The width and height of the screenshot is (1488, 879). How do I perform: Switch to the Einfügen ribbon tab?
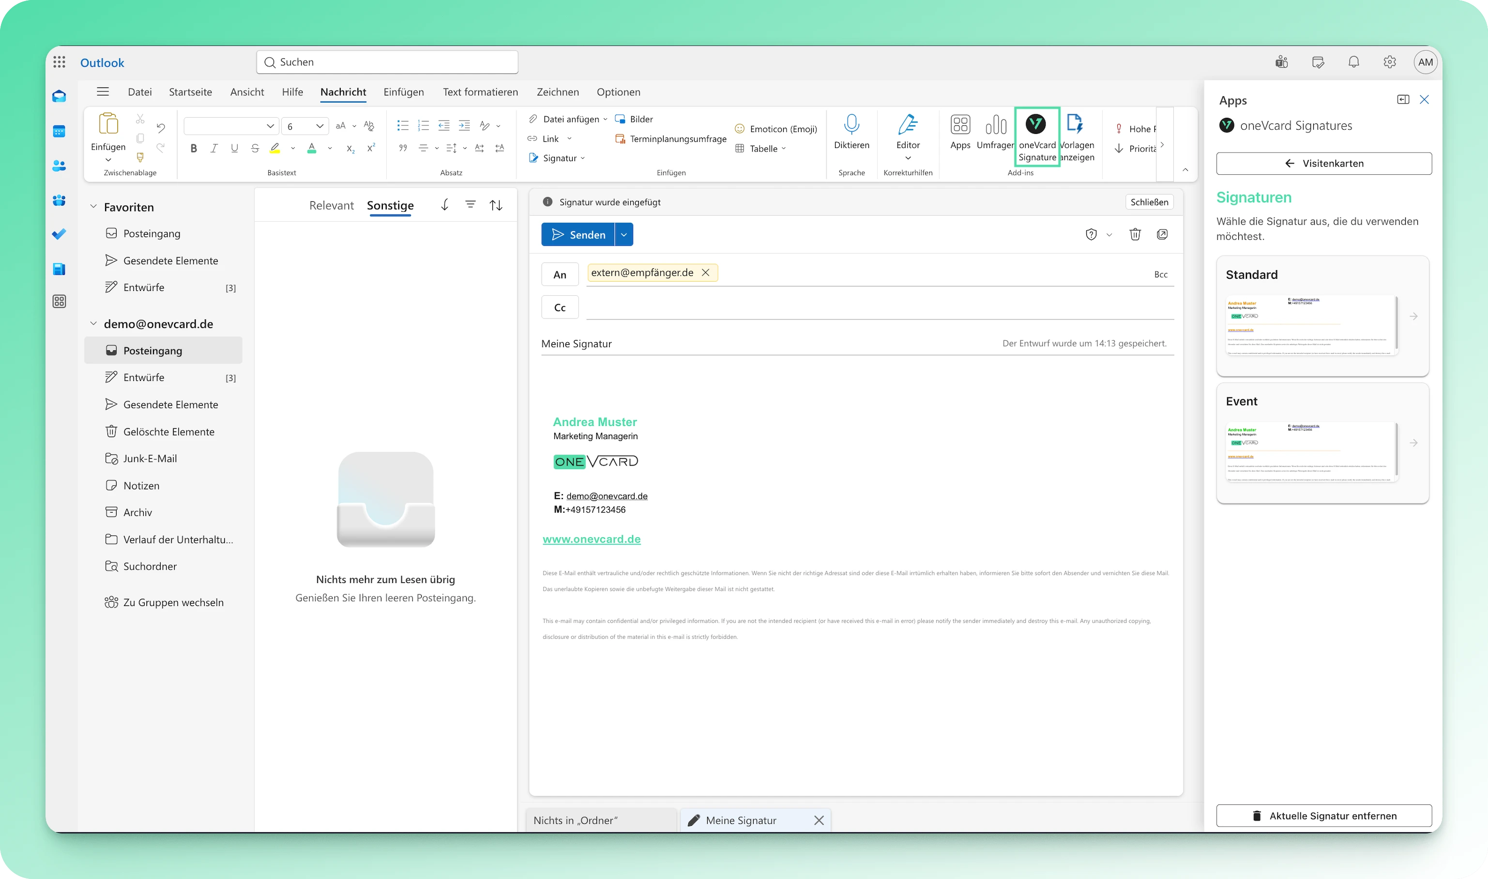(x=403, y=92)
